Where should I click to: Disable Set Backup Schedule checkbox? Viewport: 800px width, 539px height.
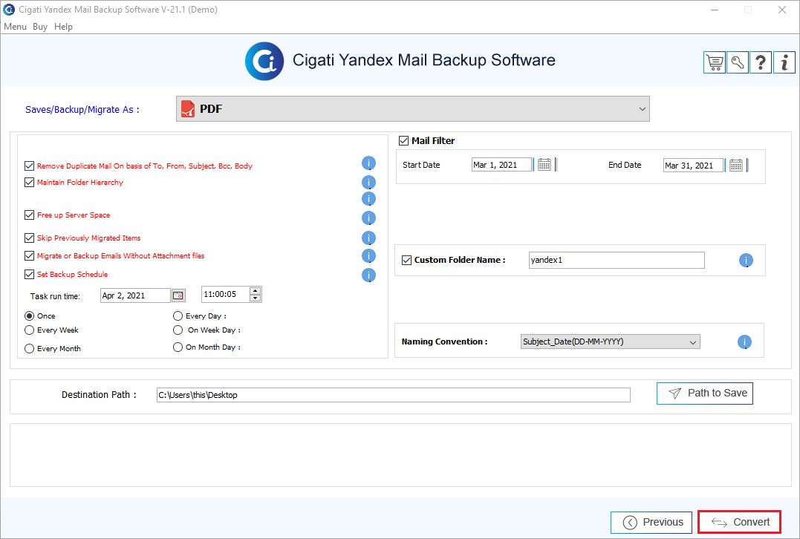click(x=30, y=274)
